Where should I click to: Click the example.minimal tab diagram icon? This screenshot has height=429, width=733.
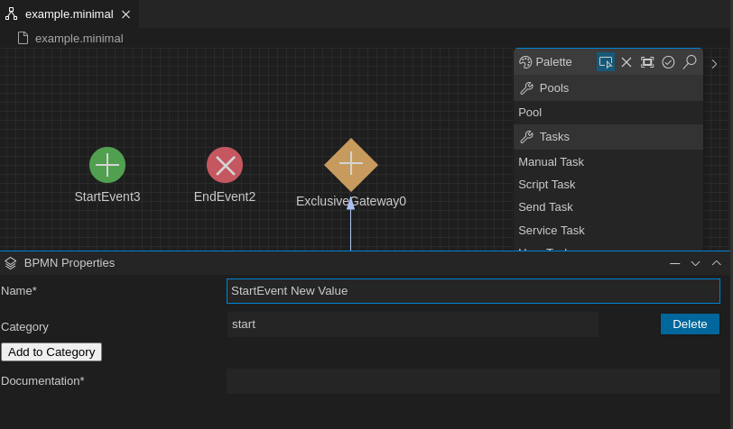point(11,14)
